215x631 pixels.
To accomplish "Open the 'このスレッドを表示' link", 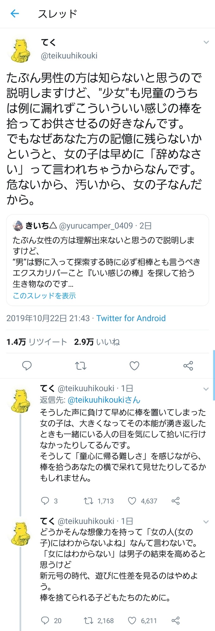I will point(44,296).
